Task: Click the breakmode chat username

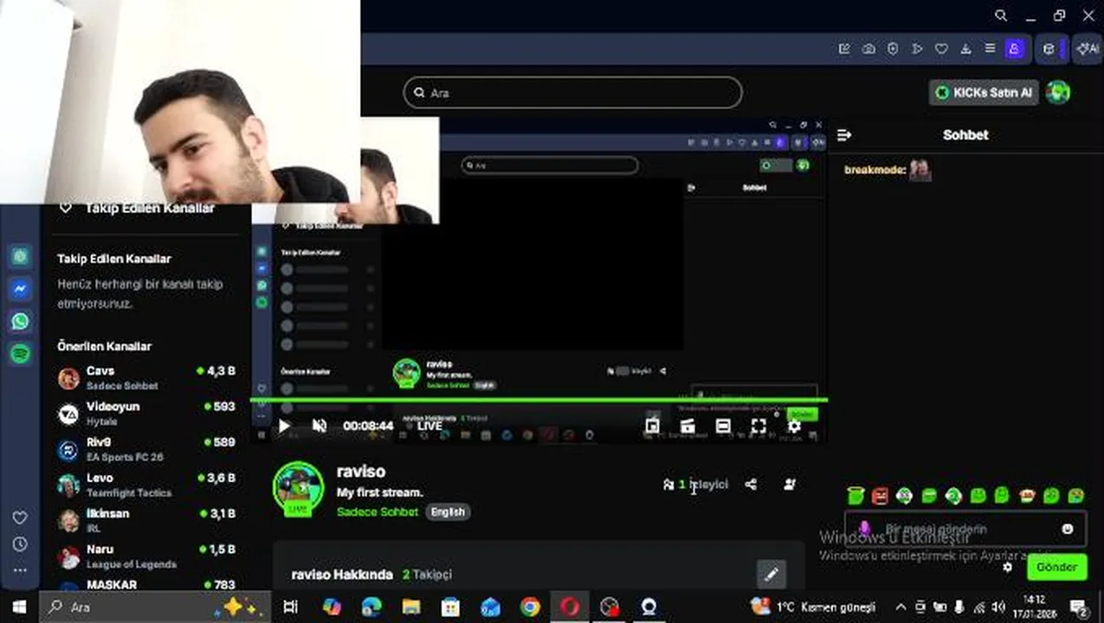Action: (875, 170)
